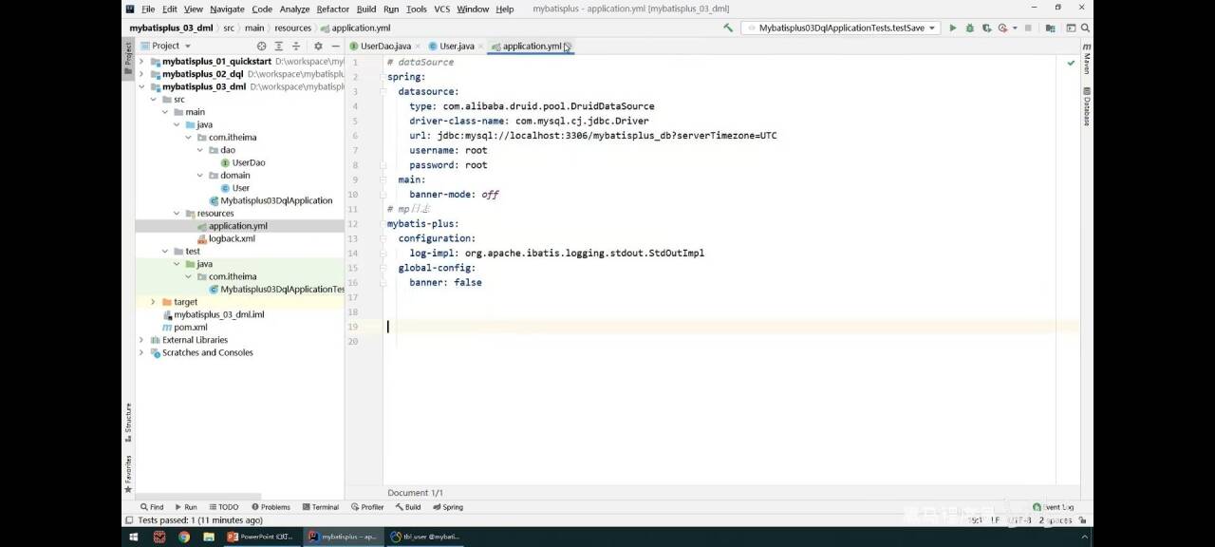
Task: Open Project Structure icon in toolbar
Action: click(x=1051, y=28)
